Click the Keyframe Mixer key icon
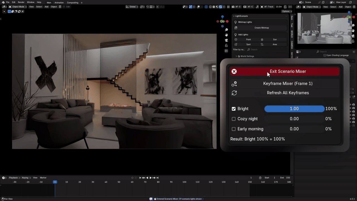The height and width of the screenshot is (201, 357). [x=234, y=84]
